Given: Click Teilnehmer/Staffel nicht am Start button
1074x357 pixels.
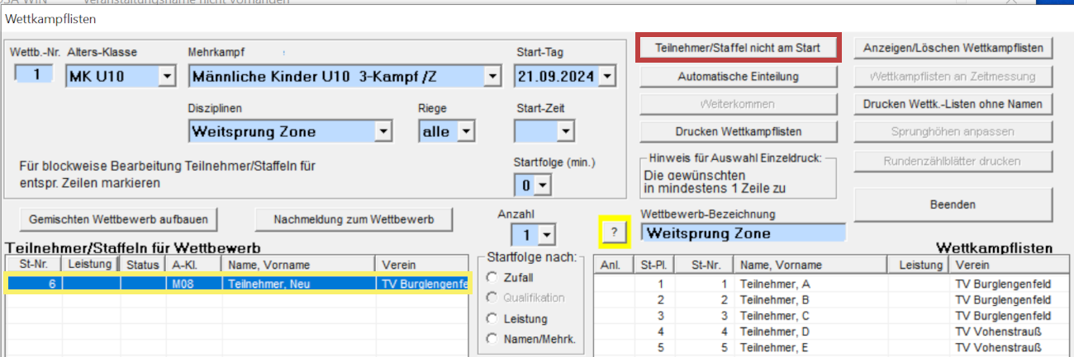Looking at the screenshot, I should pyautogui.click(x=738, y=48).
